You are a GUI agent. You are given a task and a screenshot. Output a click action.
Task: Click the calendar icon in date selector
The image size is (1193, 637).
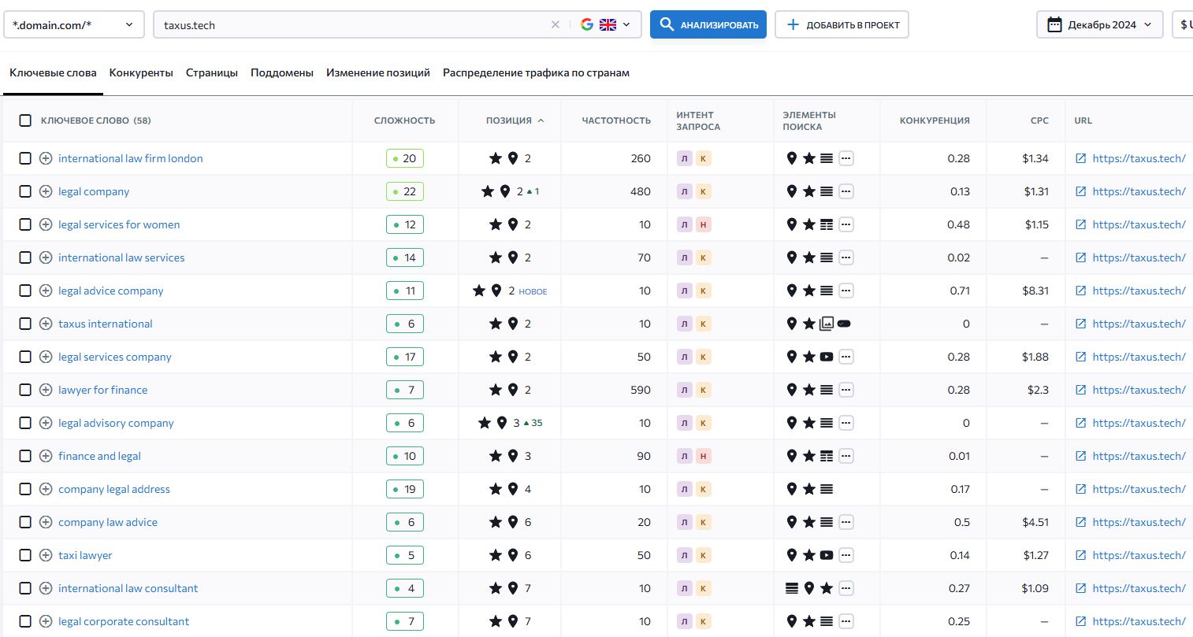tap(1054, 24)
